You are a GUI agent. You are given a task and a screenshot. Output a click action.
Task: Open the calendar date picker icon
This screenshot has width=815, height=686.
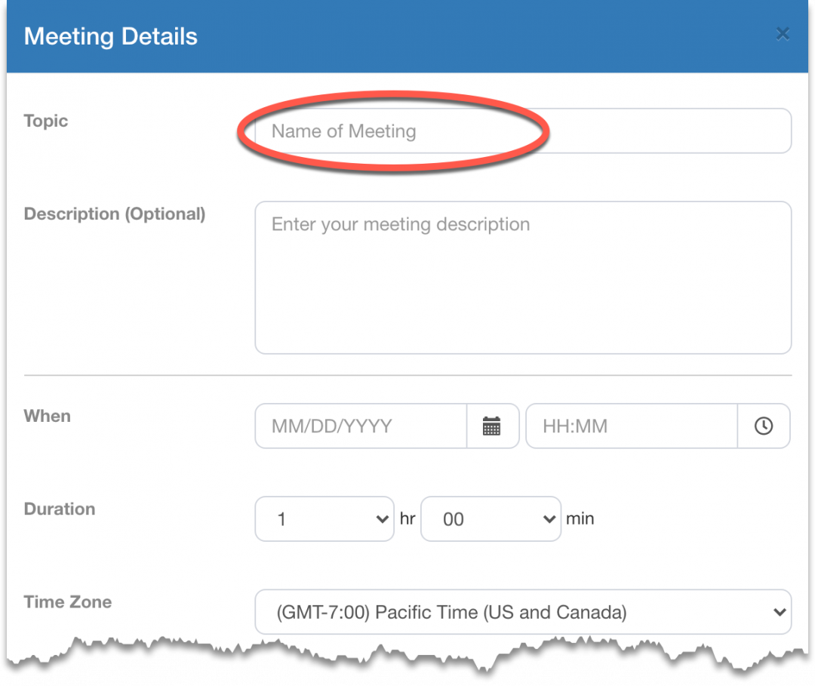click(x=492, y=426)
